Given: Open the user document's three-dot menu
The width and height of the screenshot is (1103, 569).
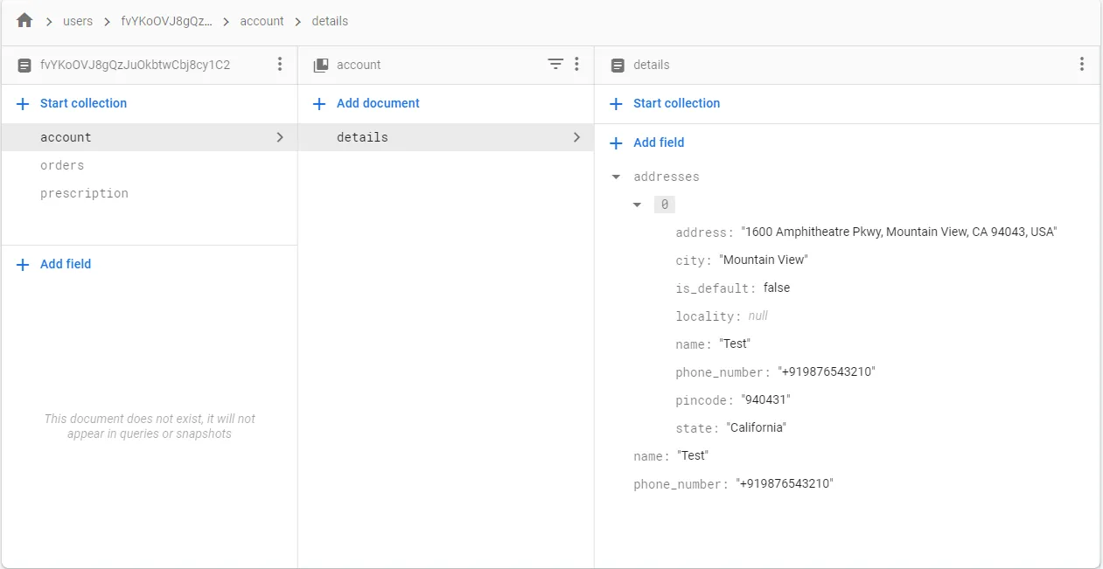Looking at the screenshot, I should coord(280,64).
